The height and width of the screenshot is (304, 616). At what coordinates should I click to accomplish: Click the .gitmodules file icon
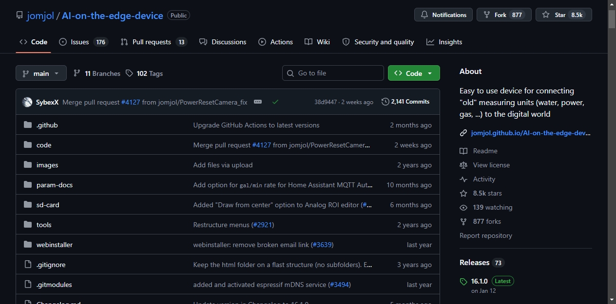click(x=28, y=285)
